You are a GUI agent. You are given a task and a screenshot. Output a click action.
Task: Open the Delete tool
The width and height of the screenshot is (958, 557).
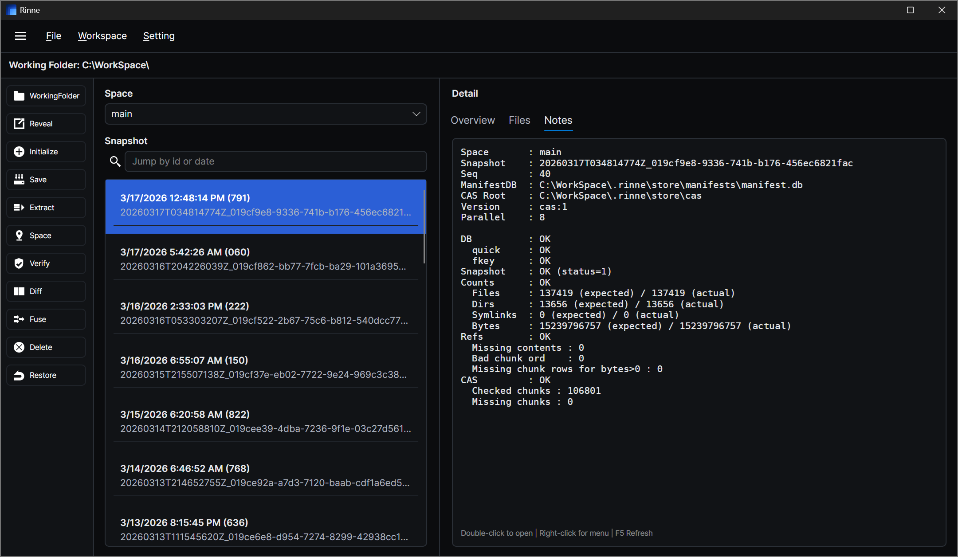(x=46, y=347)
